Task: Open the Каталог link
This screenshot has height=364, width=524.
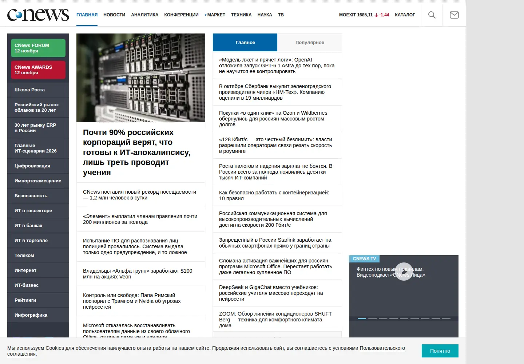Action: tap(405, 15)
